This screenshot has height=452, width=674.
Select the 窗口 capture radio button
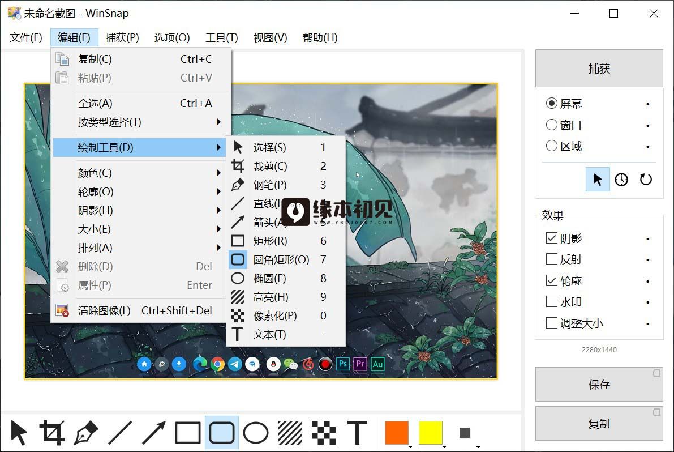click(552, 125)
